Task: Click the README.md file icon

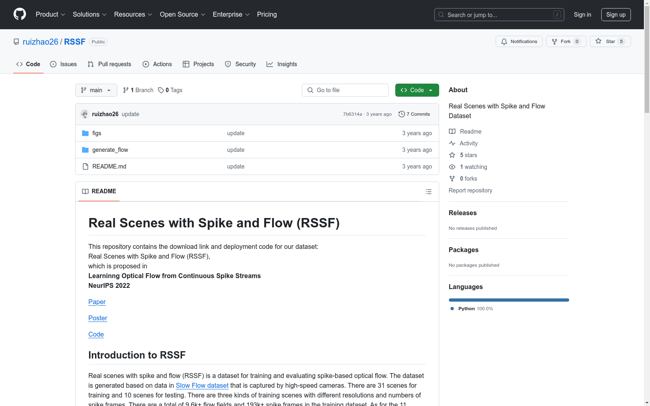Action: (x=85, y=166)
